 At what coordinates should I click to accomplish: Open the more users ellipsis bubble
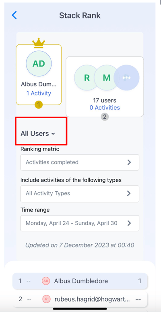tap(127, 77)
